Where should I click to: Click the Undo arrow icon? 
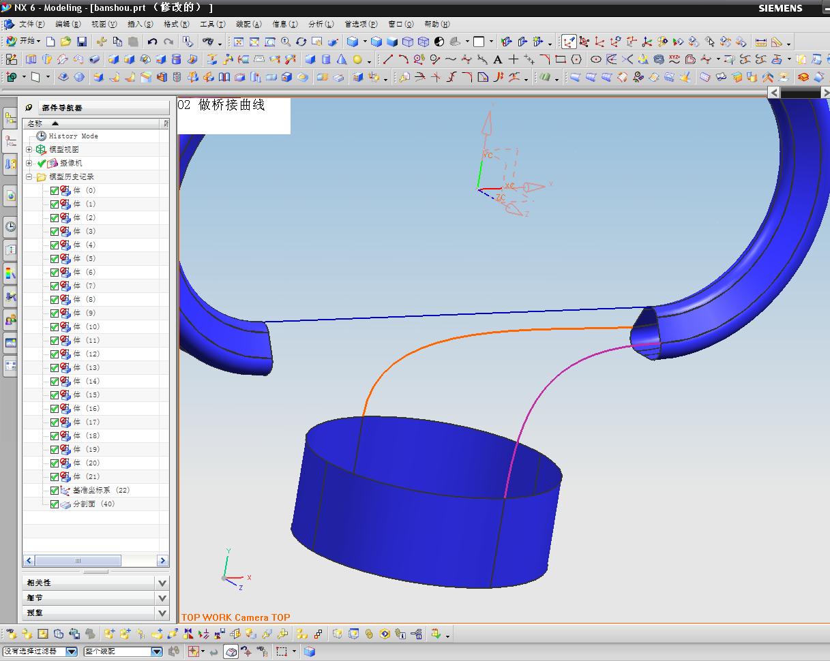(152, 42)
